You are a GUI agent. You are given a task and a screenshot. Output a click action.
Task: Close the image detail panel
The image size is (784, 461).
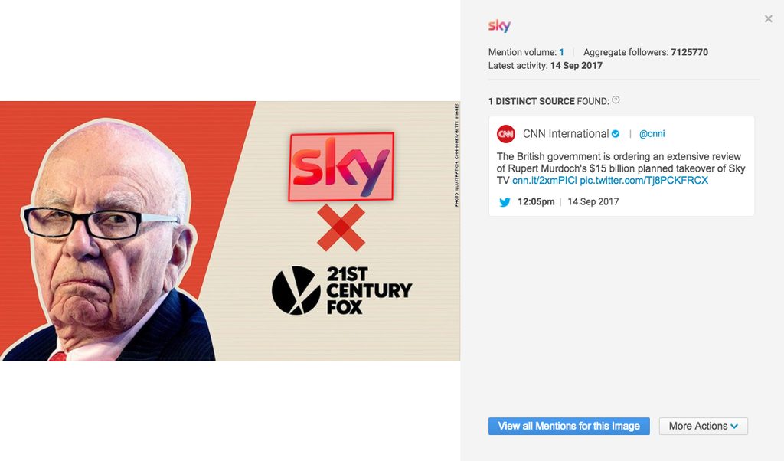[769, 19]
